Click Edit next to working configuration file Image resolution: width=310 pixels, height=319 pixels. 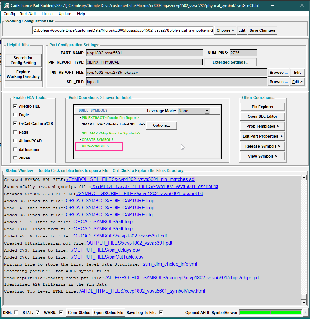242,30
